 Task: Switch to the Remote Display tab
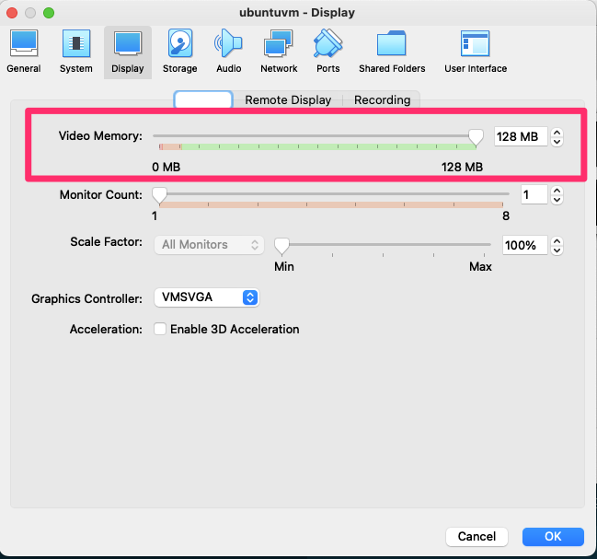[x=288, y=100]
